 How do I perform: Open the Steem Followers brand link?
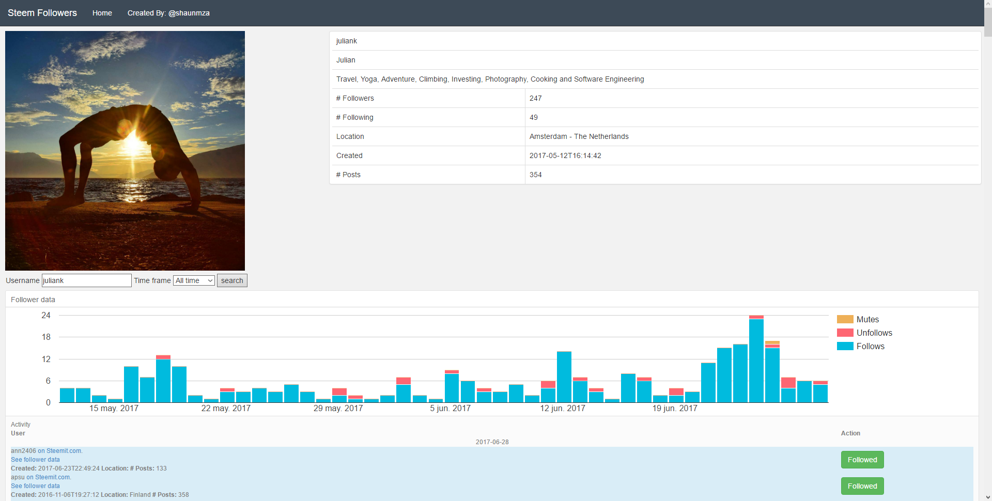tap(42, 13)
